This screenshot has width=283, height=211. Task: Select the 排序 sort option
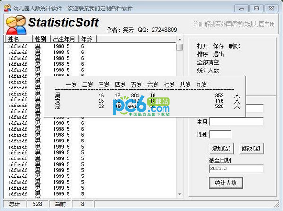pos(203,54)
